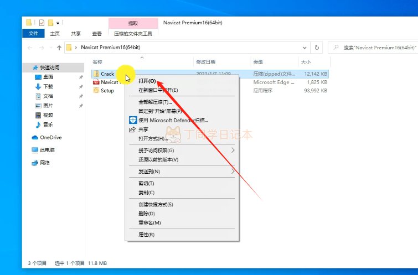Screen dimensions: 418x275
Task: Click the new folder quick access icon
Action: [50, 23]
